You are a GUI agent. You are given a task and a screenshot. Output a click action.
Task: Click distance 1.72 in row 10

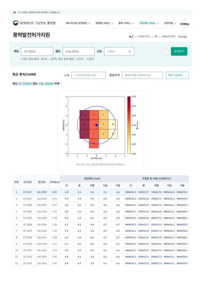(55, 250)
